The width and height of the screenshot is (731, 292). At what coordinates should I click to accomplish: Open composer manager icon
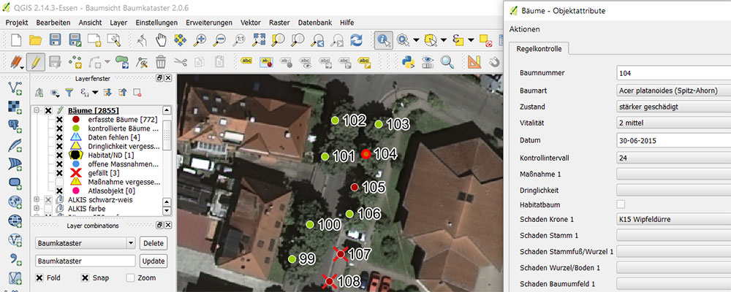114,40
